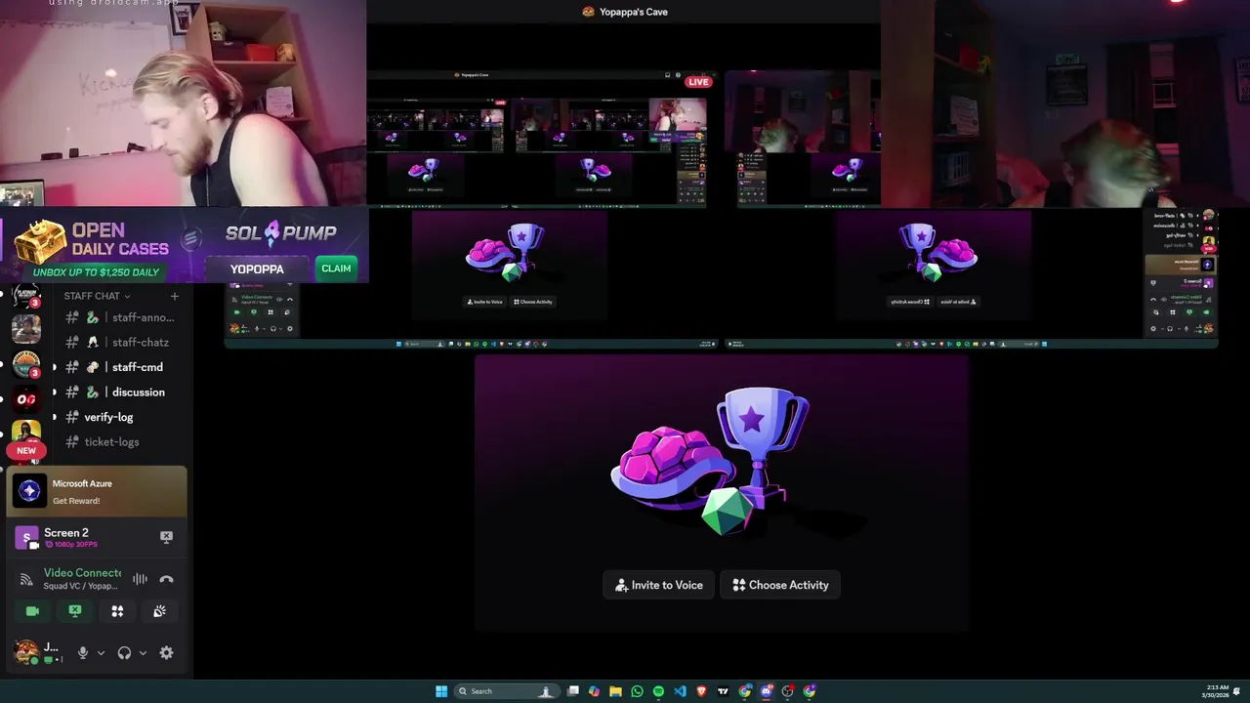Turn on the camera in Discord voice panel
Screen dimensions: 1250x703
(x=32, y=611)
